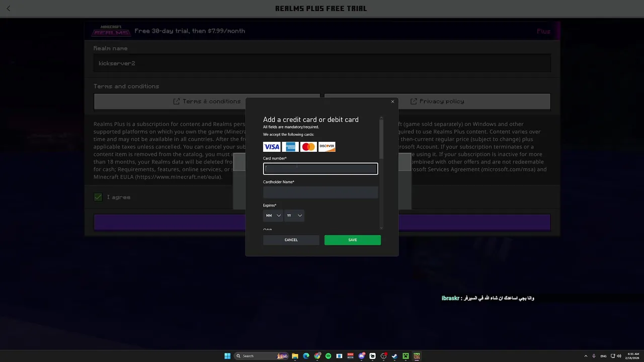
Task: Open the Windows Start menu
Action: 227,356
